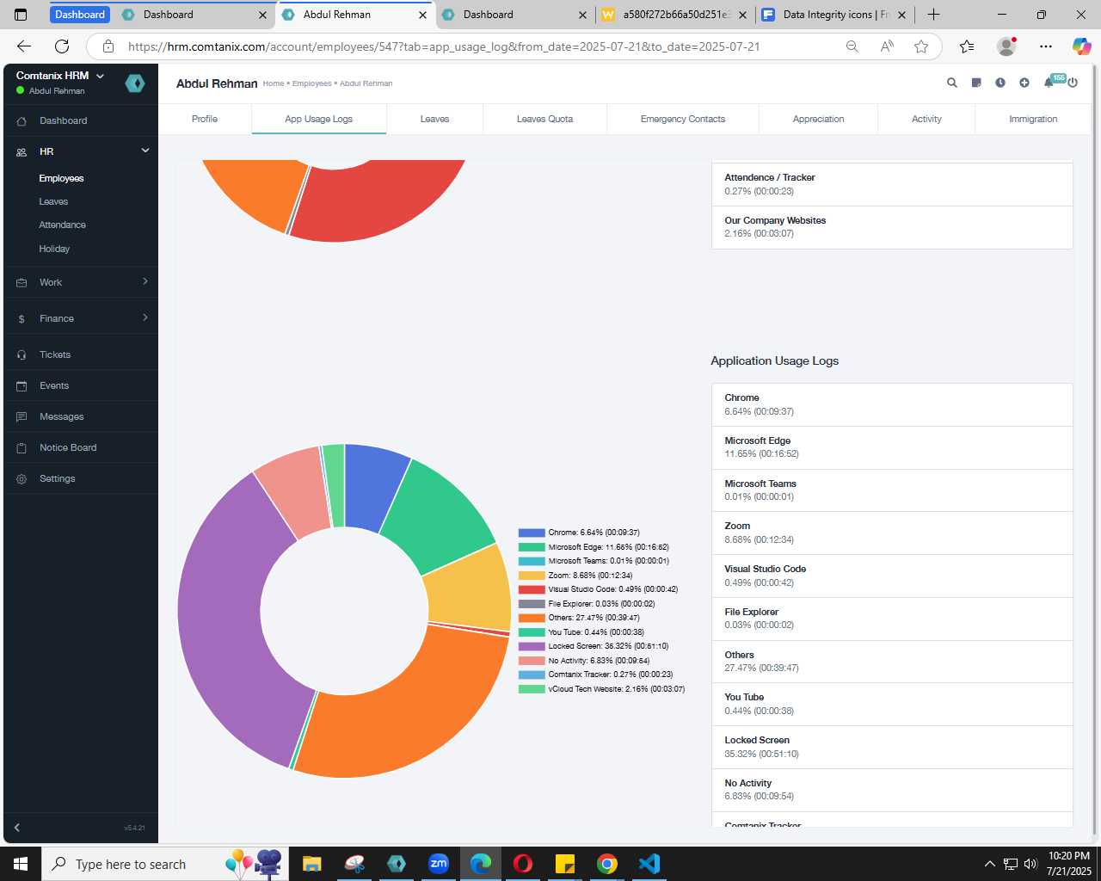Viewport: 1101px width, 881px height.
Task: Add this page to favorites star
Action: [x=921, y=46]
